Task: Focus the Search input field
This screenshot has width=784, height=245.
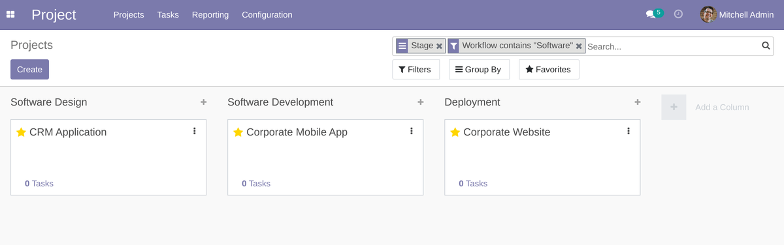Action: [673, 46]
